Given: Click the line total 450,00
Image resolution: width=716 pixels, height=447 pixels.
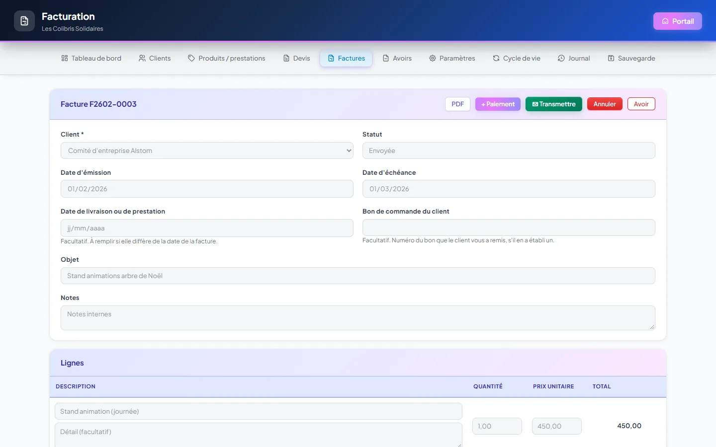Looking at the screenshot, I should tap(629, 426).
